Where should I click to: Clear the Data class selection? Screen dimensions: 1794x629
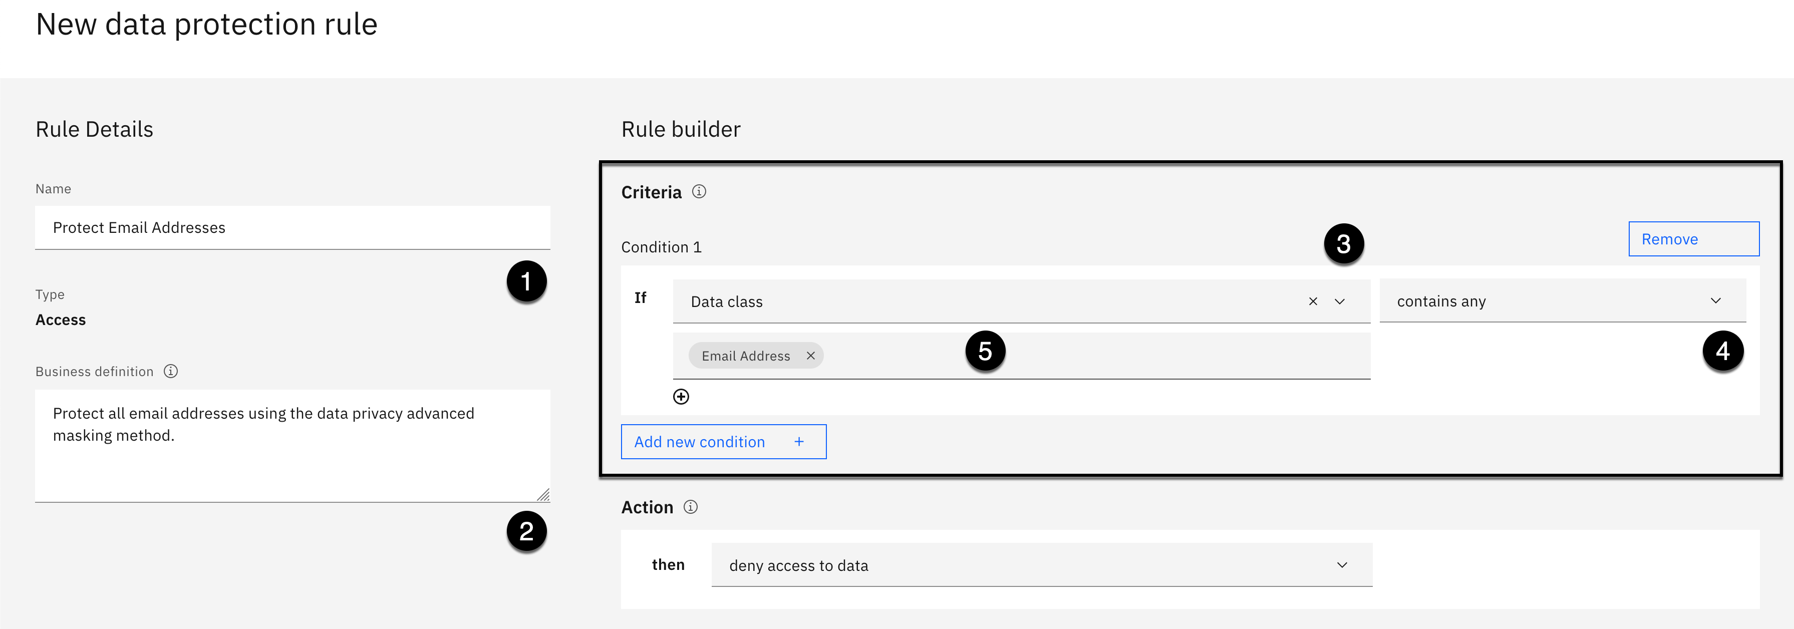(x=1313, y=301)
